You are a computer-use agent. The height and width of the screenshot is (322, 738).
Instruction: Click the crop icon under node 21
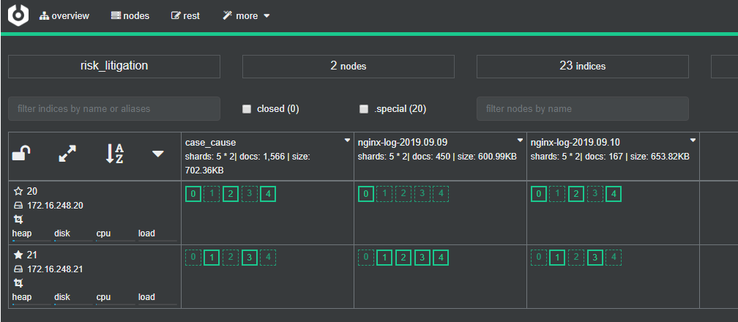click(18, 283)
